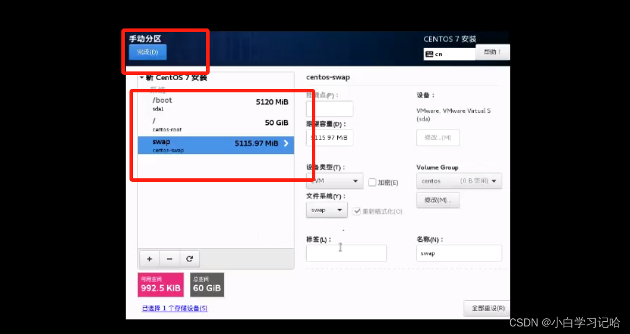The width and height of the screenshot is (630, 334).
Task: Click the 完成(D) done button
Action: [x=147, y=52]
